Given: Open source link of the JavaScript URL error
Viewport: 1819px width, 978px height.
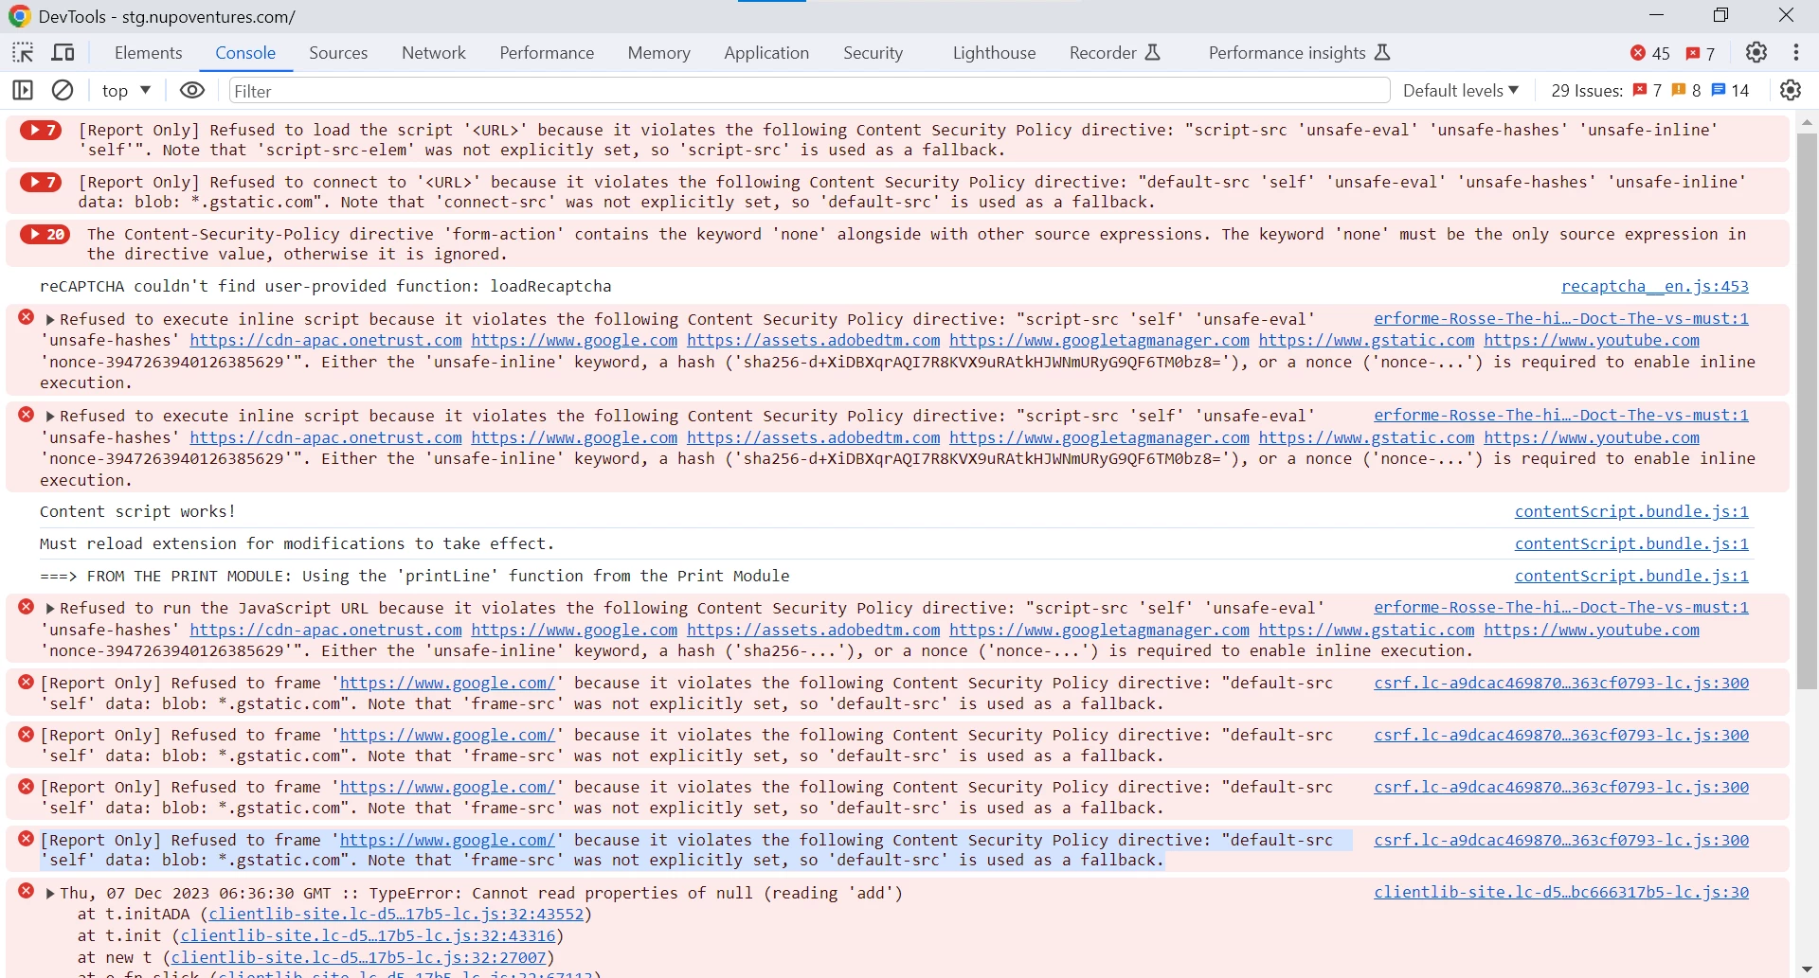Looking at the screenshot, I should tap(1561, 608).
